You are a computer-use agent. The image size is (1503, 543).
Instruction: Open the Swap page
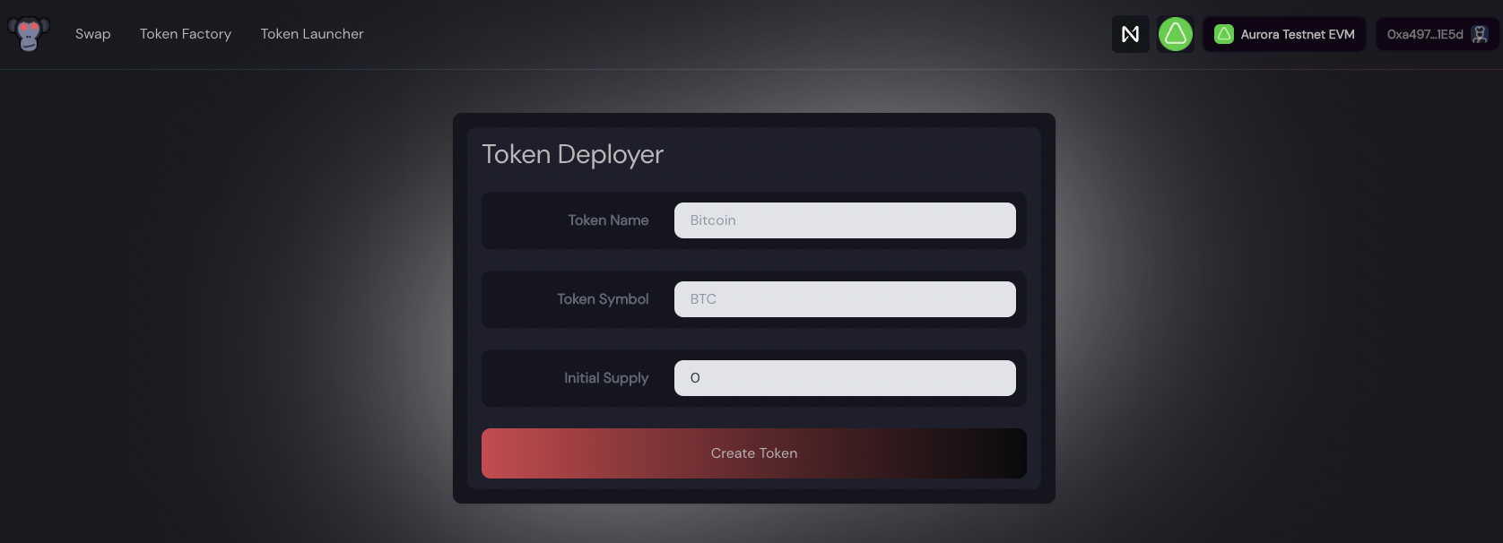[93, 34]
